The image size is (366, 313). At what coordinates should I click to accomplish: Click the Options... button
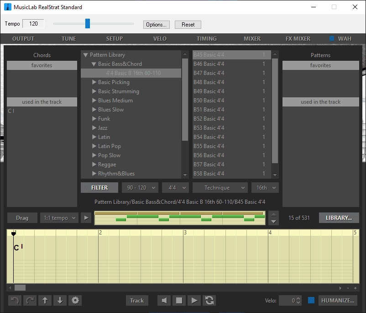click(157, 25)
